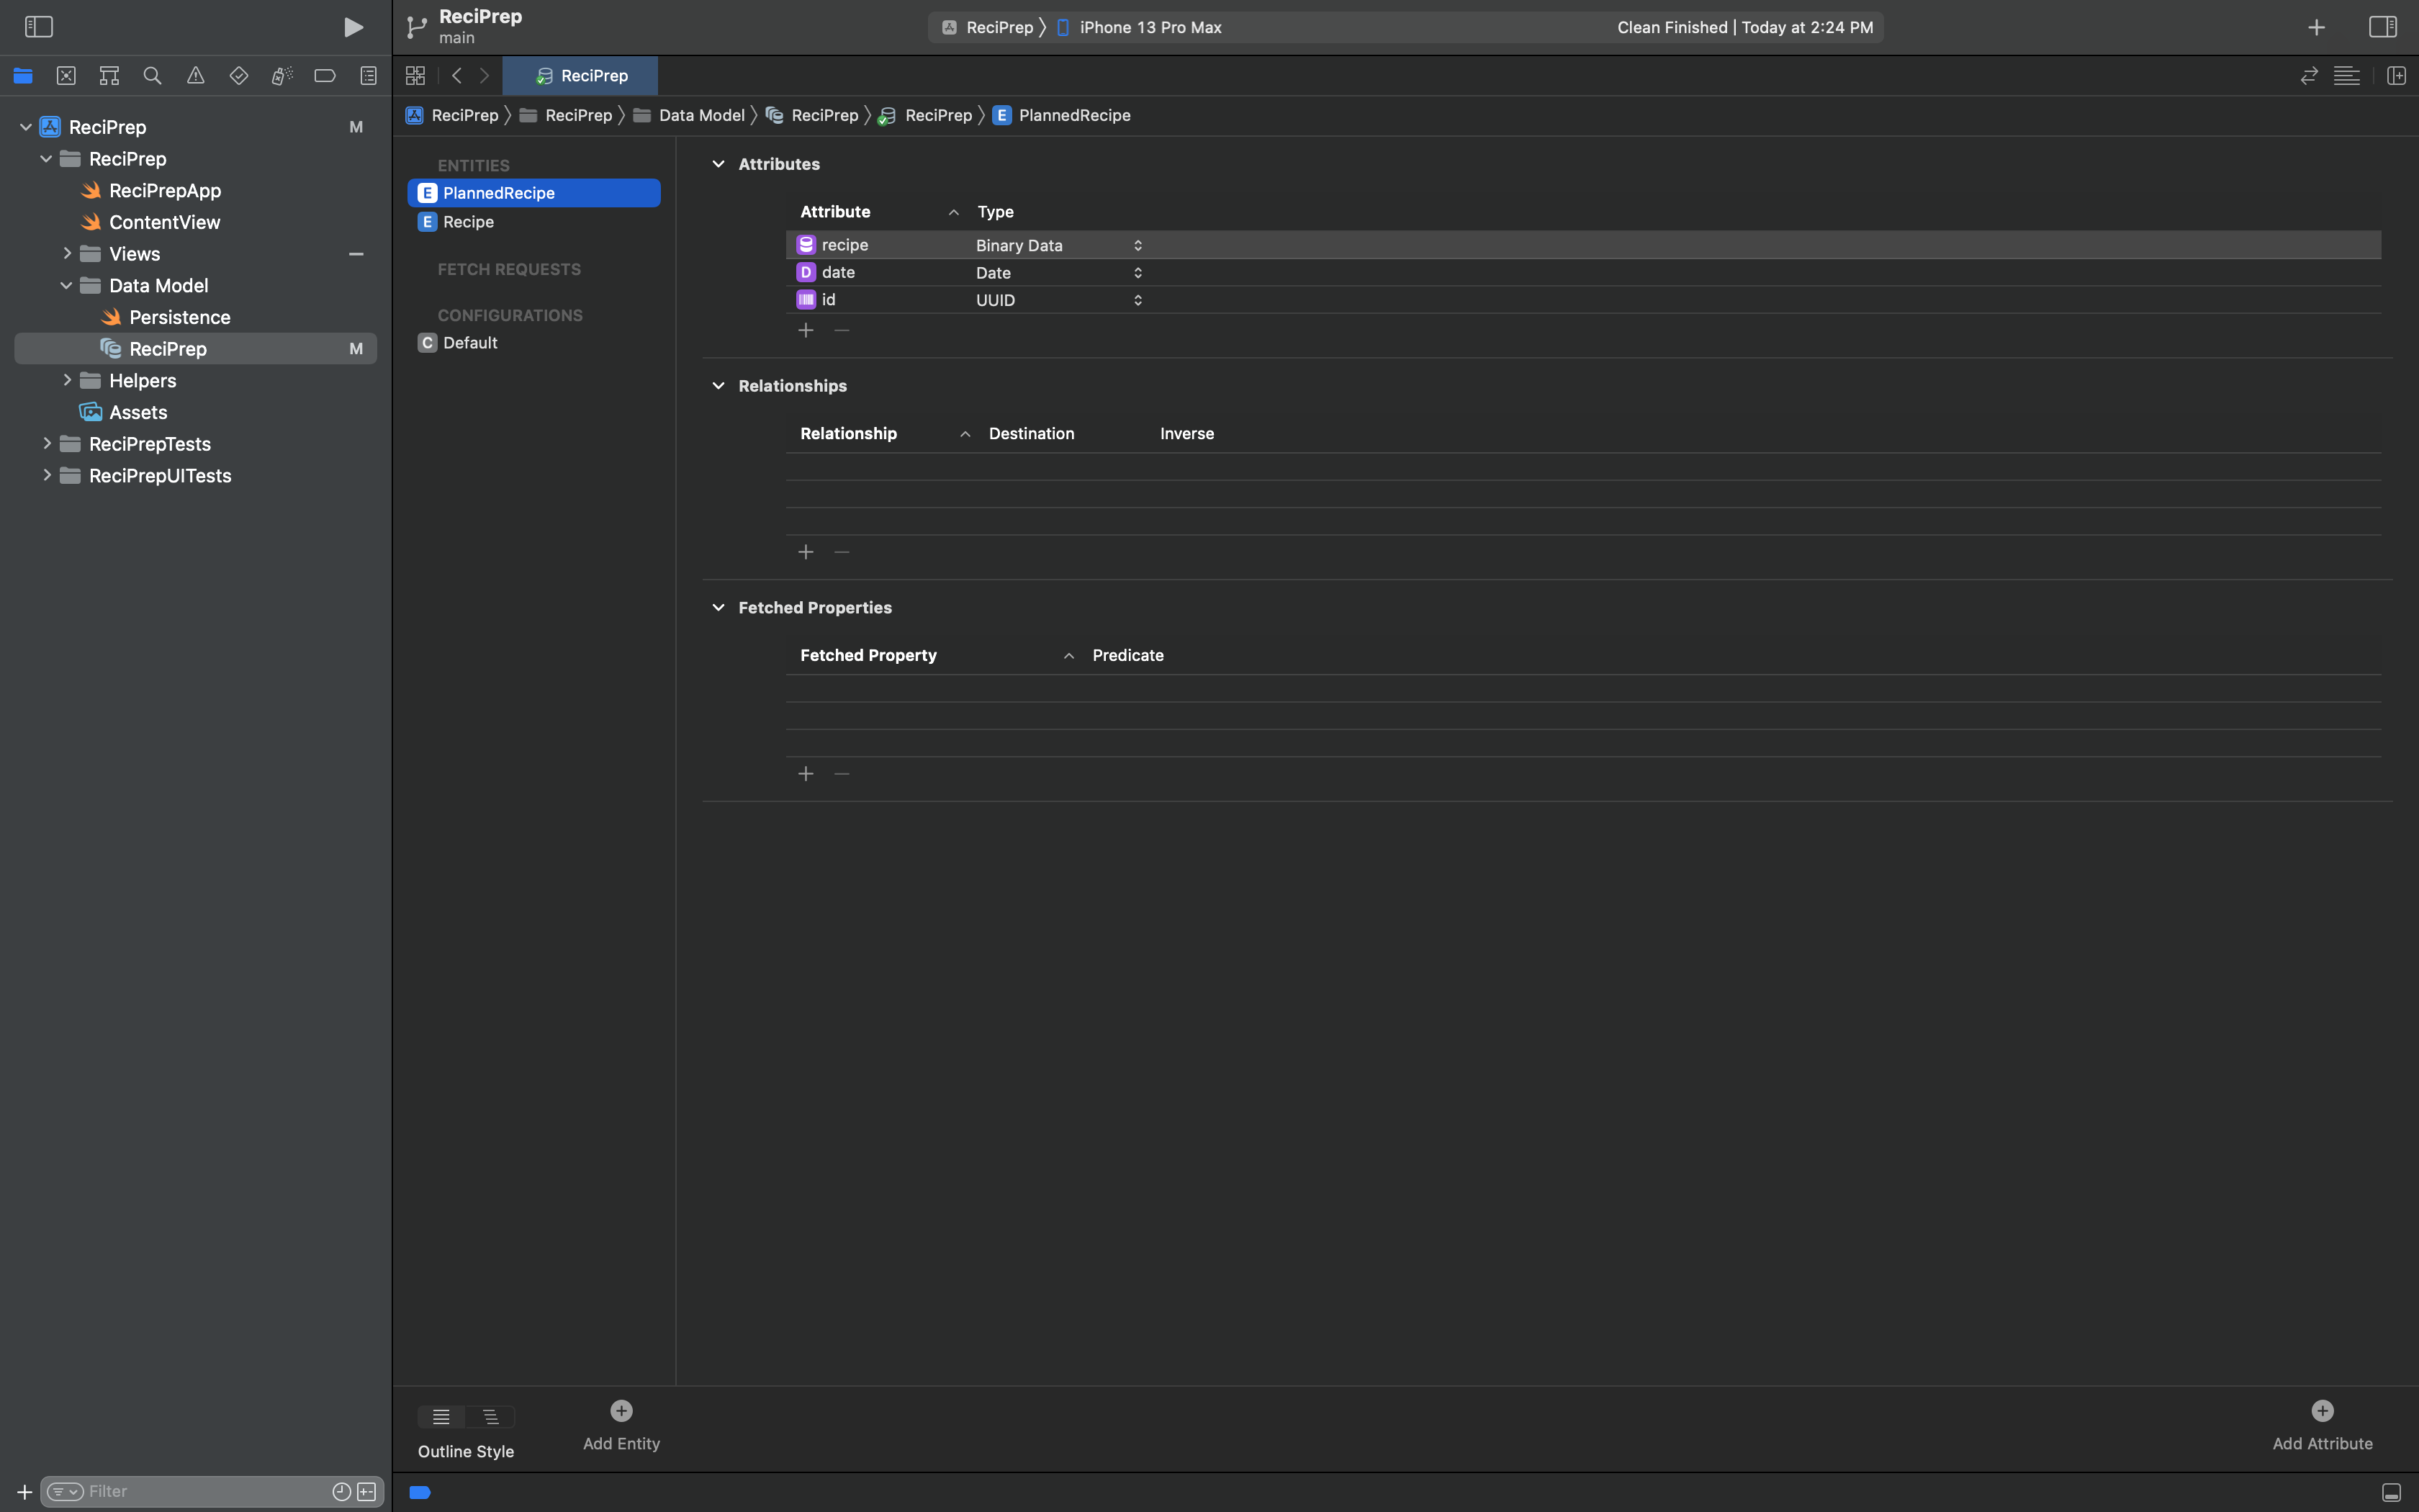
Task: Toggle the left navigator sidebar
Action: pyautogui.click(x=39, y=27)
